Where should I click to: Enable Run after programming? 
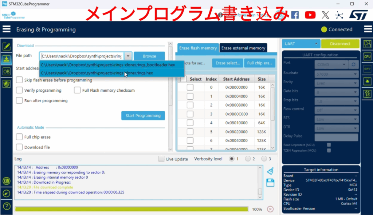pyautogui.click(x=19, y=100)
